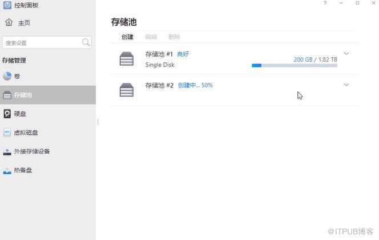Click the 存储池 #1 usage bar
Screen dimensions: 379x240
click(295, 66)
